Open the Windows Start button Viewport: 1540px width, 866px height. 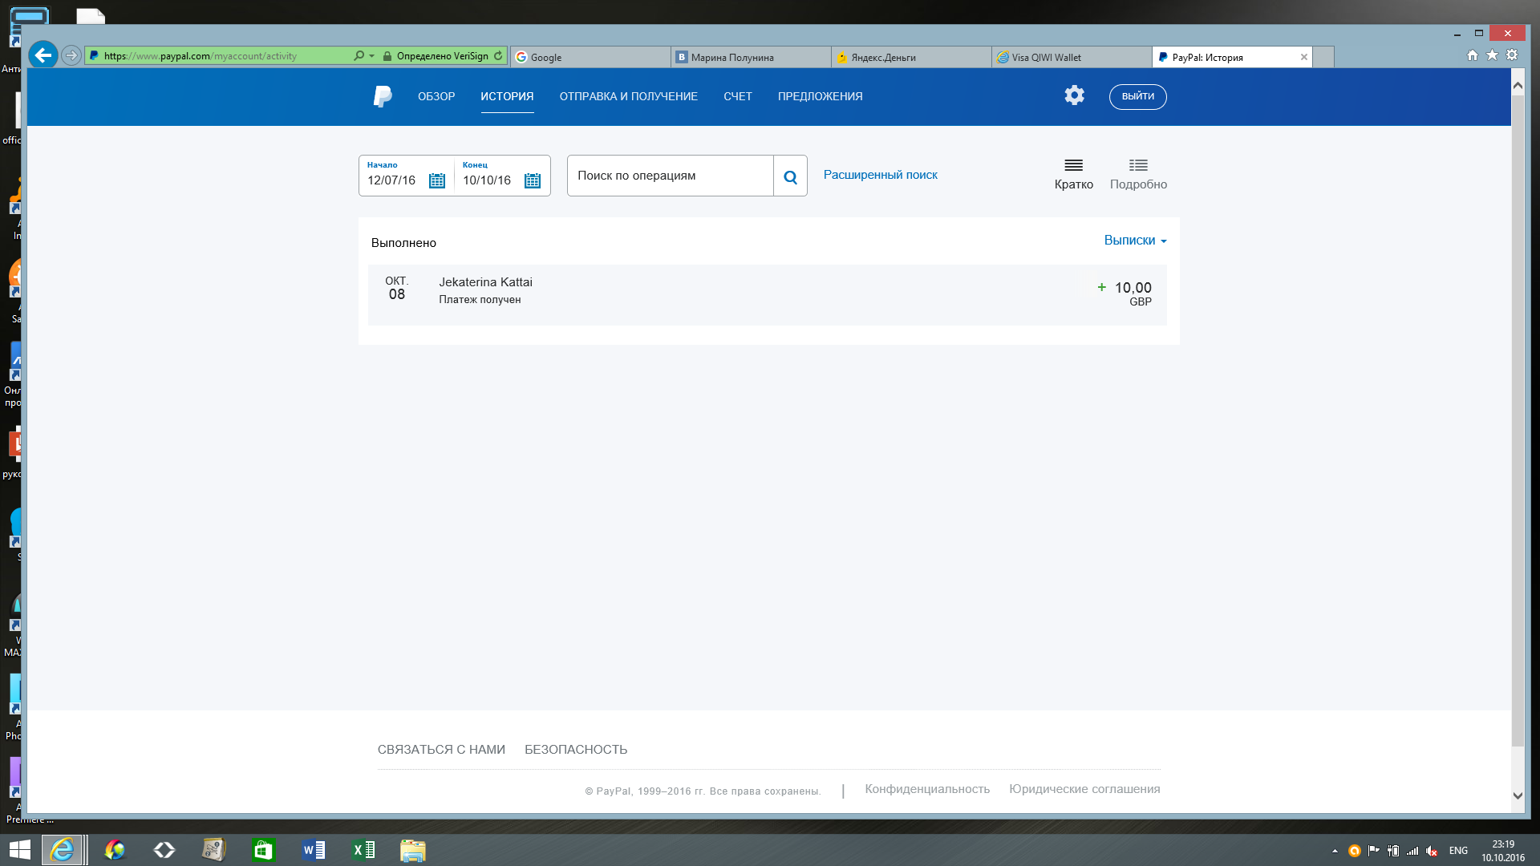coord(19,850)
